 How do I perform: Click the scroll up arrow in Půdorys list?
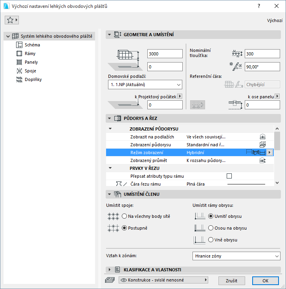click(x=277, y=129)
